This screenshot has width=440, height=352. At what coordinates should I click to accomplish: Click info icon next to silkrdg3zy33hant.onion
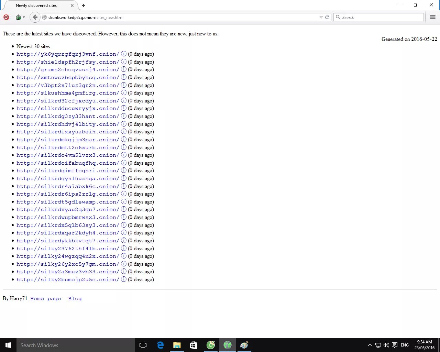124,116
